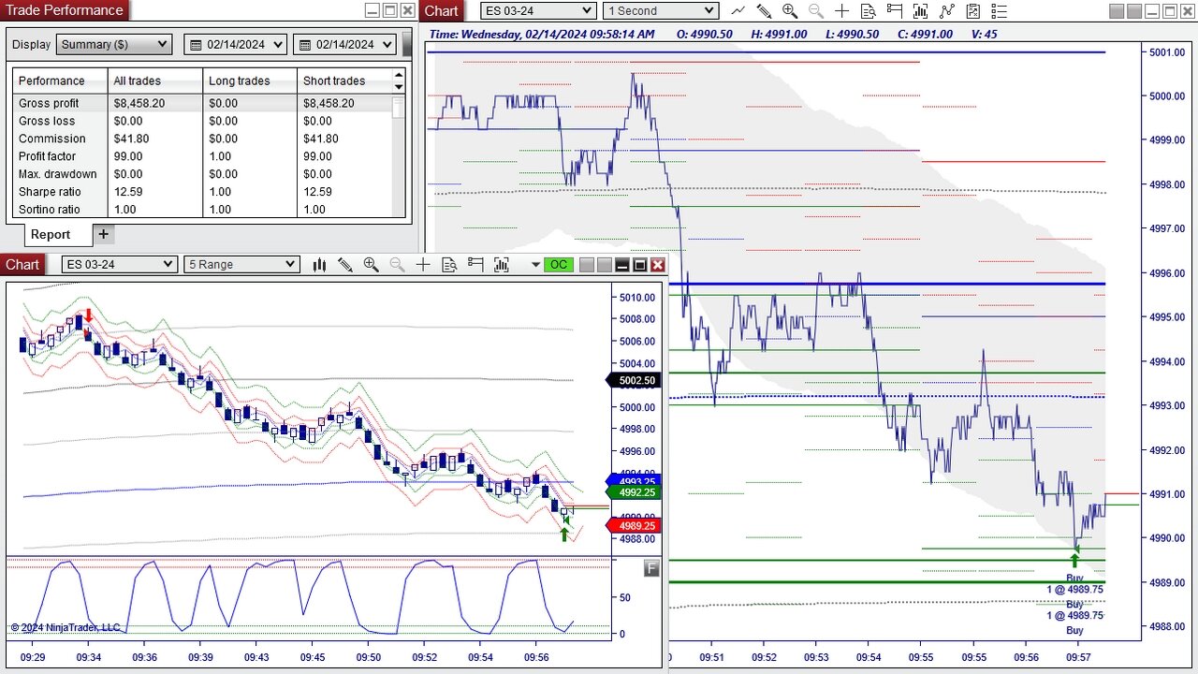Expand the dropdown arrow beside OC button
Screen dimensions: 1198x674
point(535,265)
